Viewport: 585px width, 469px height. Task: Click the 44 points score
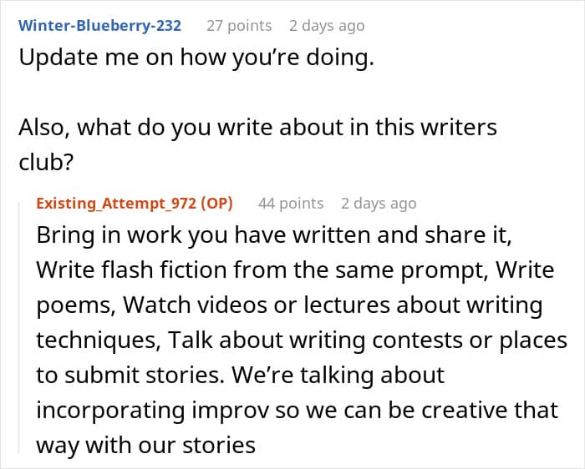coord(290,203)
